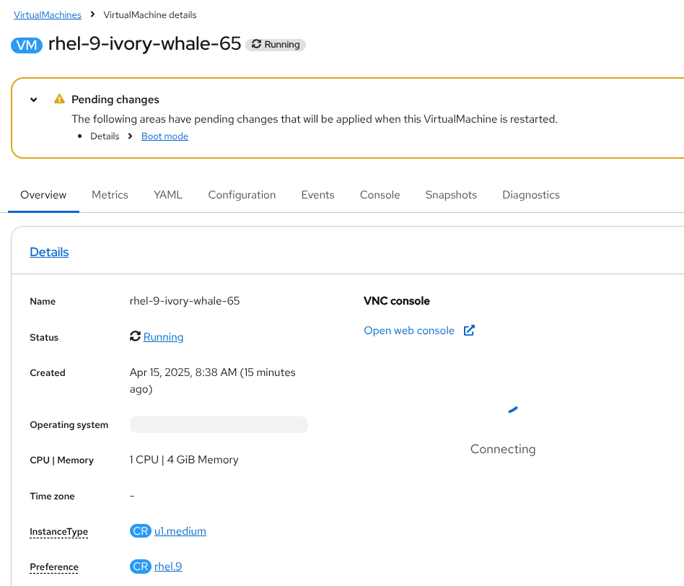This screenshot has width=684, height=586.
Task: Open the YAML tab
Action: click(168, 195)
